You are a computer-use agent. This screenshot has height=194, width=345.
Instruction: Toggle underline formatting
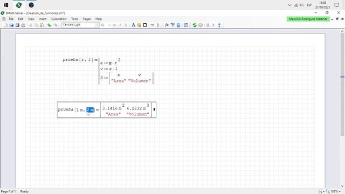tap(126, 25)
